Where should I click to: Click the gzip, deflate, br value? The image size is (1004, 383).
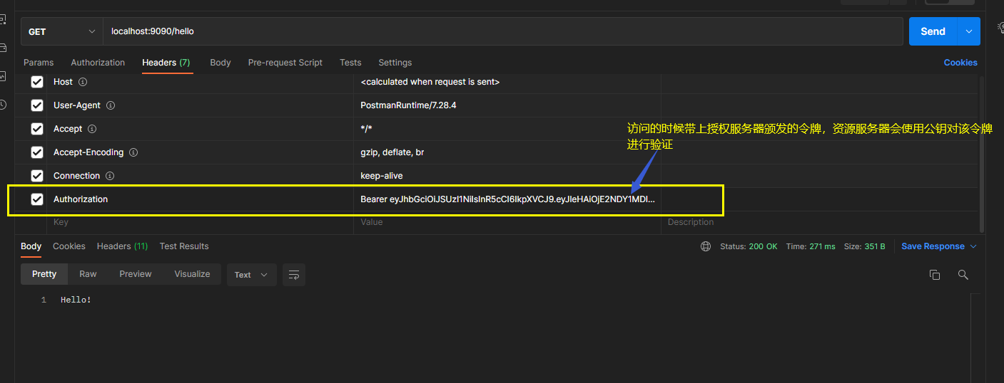(392, 152)
